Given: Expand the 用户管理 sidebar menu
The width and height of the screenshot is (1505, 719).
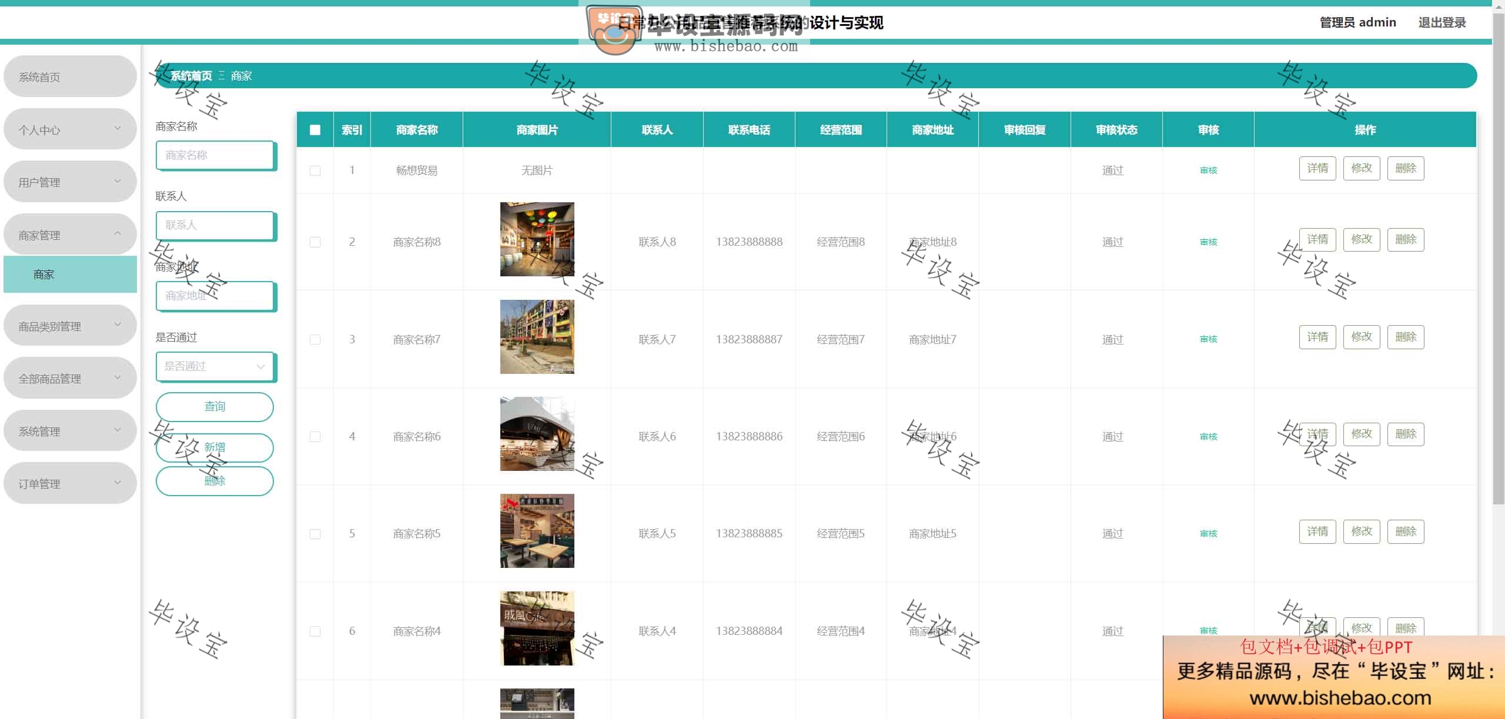Looking at the screenshot, I should coord(70,182).
